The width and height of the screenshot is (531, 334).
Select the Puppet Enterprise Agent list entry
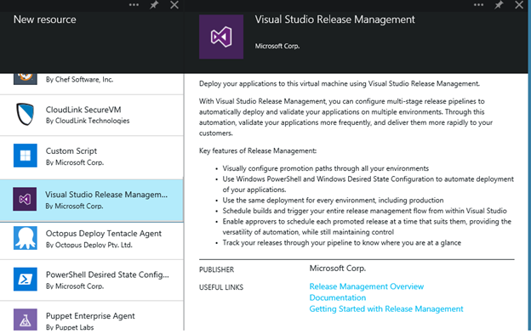[x=92, y=316]
